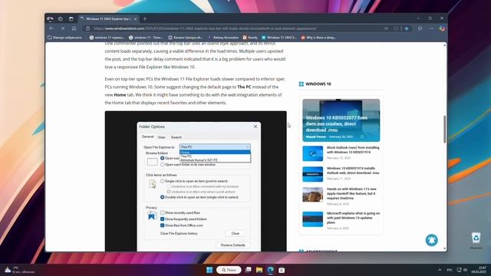Screen dimensions: 491x276
Task: Switch the РУС input language indicator
Action: [x=450, y=270]
